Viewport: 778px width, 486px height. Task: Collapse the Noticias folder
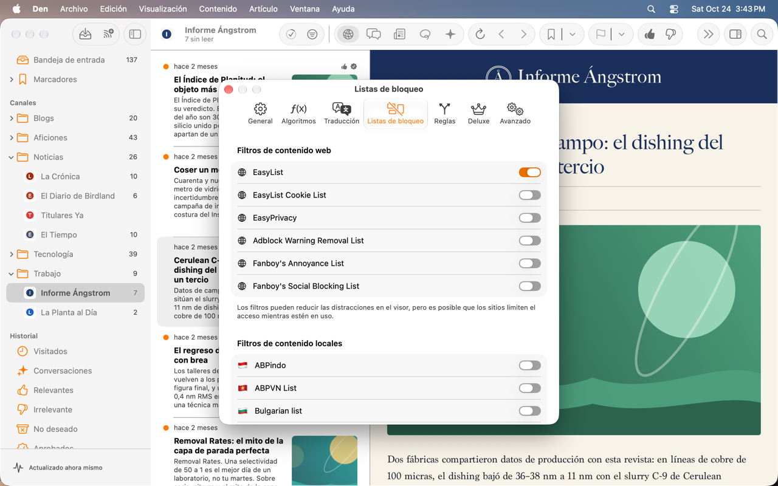click(12, 157)
